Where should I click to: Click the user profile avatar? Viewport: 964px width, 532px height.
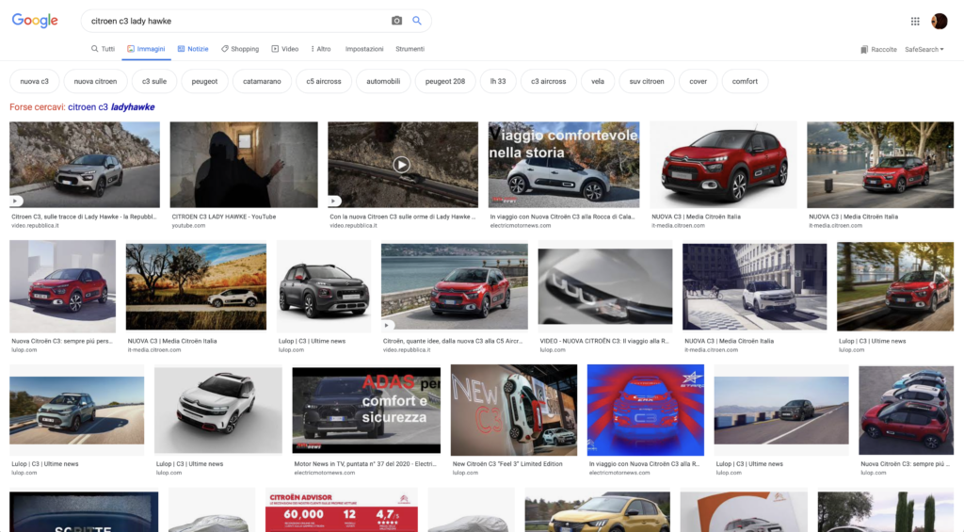(x=939, y=21)
